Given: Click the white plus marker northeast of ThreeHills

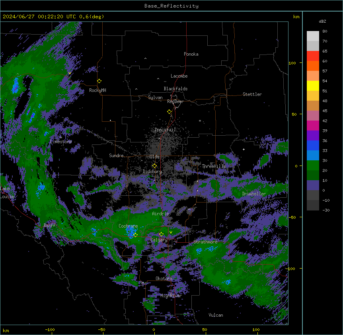Looking at the screenshot, I should 244,149.
